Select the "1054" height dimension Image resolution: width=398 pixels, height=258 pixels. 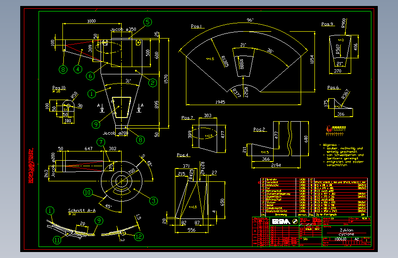click(312, 59)
